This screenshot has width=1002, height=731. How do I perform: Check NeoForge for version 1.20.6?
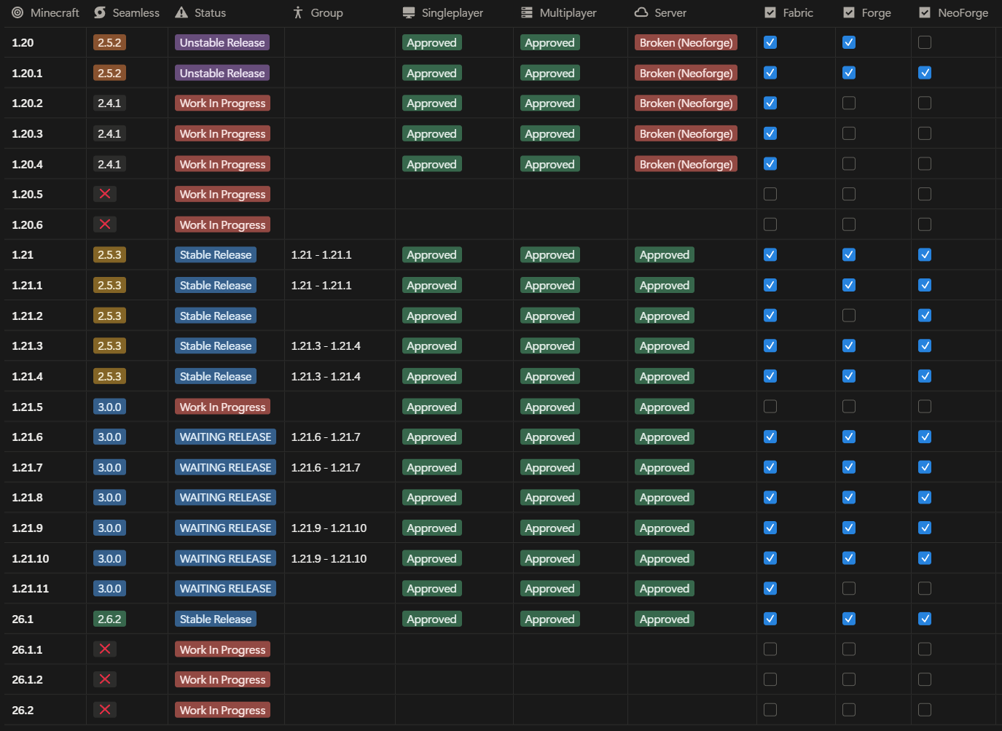[x=925, y=224]
